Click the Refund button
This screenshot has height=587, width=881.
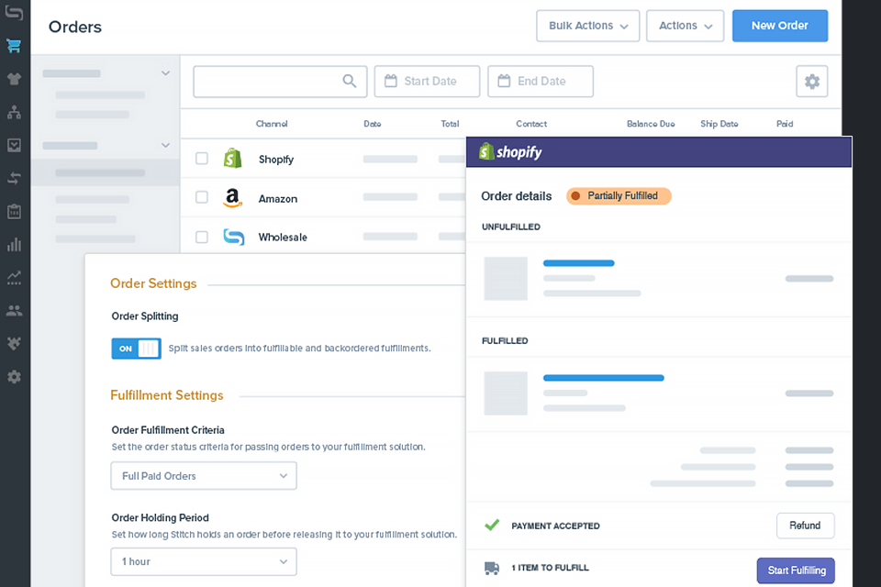pos(805,526)
